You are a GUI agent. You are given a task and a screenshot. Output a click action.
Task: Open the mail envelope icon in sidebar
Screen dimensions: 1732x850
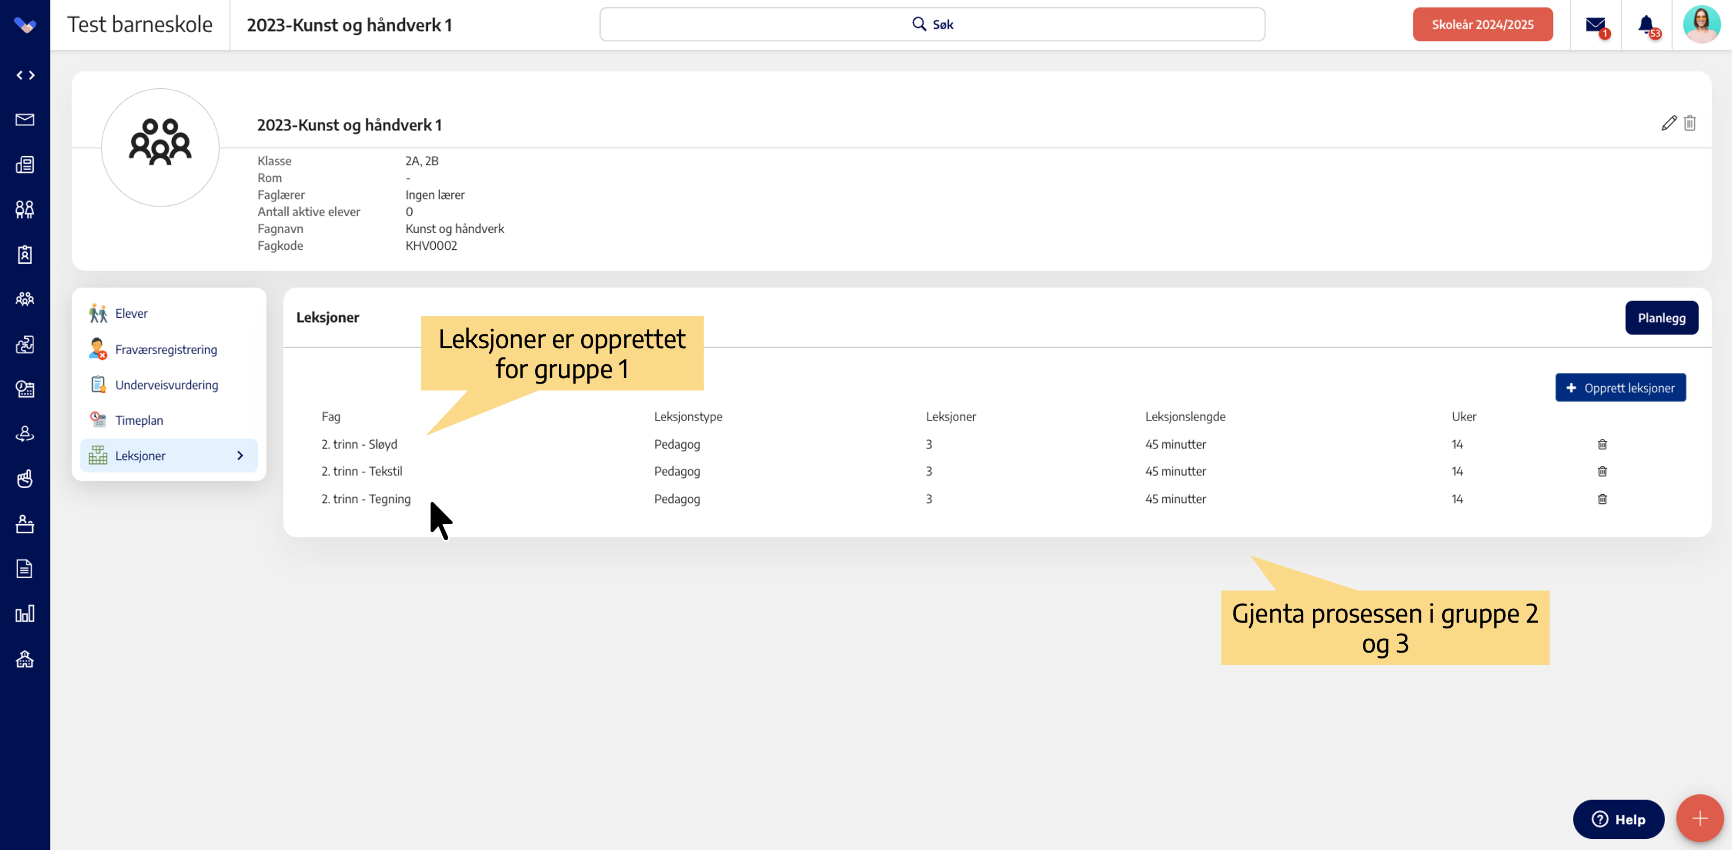[x=25, y=120]
